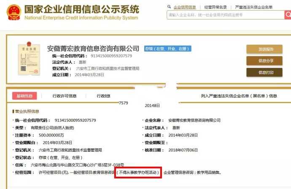The image size is (291, 189).
Task: Select the 严重违法失信企业名单 search category
Action: [x=254, y=7]
